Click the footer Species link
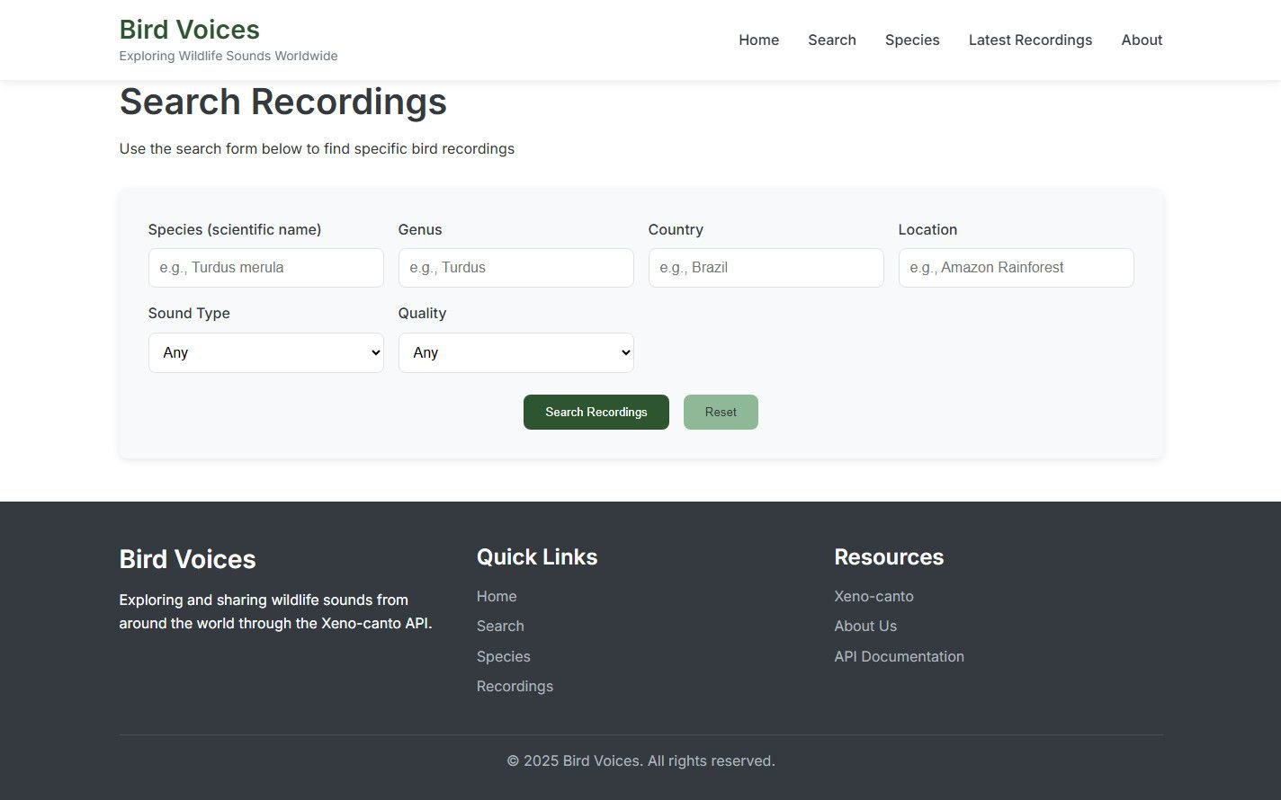Image resolution: width=1281 pixels, height=800 pixels. coord(503,656)
